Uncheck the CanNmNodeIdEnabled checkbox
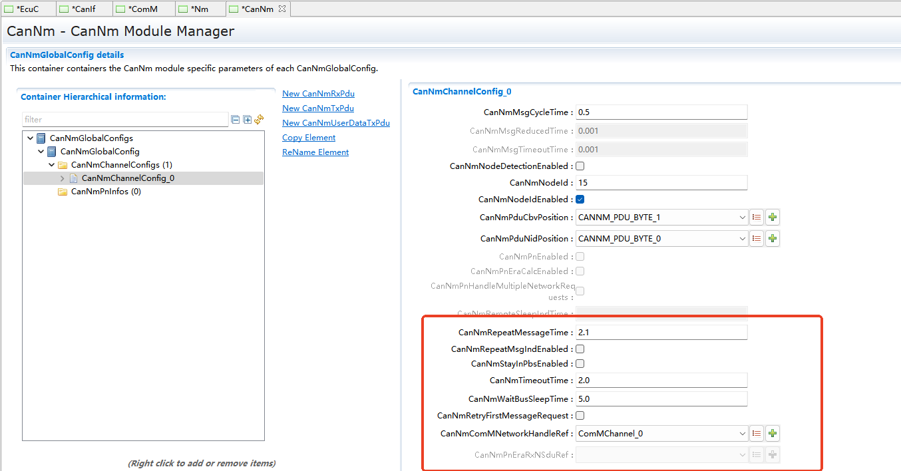Screen dimensions: 901x471 580,200
